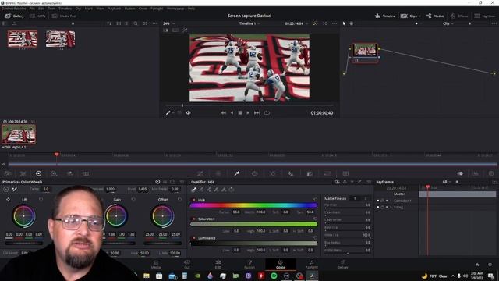Click the Saturation qualifier green bar

pyautogui.click(x=253, y=224)
